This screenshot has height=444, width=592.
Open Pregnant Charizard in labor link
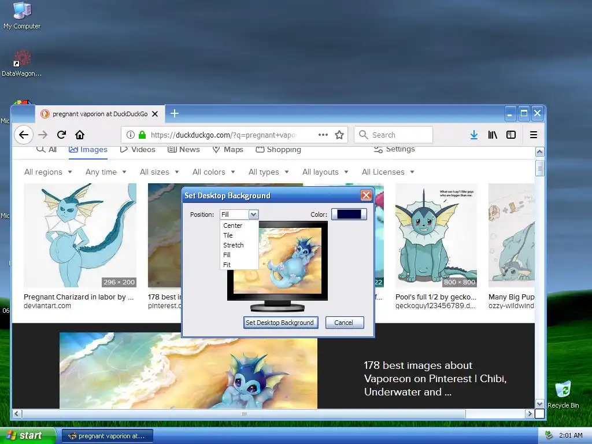pyautogui.click(x=79, y=297)
